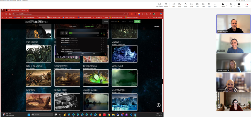
Task: Open the Shirts page
Action: (131, 21)
